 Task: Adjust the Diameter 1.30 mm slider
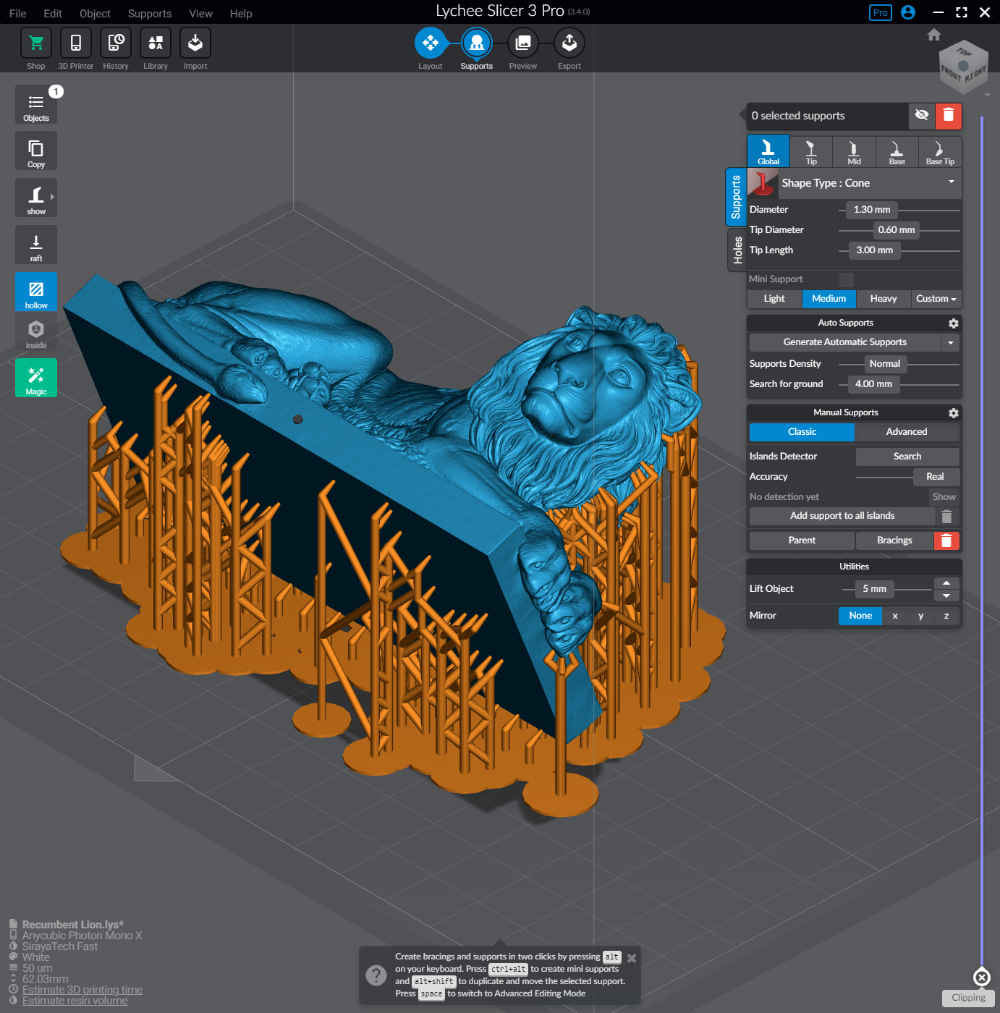pos(872,210)
